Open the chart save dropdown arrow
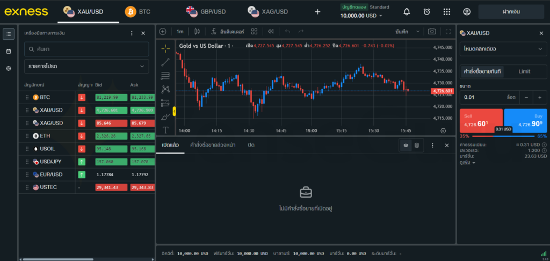 tap(418, 32)
